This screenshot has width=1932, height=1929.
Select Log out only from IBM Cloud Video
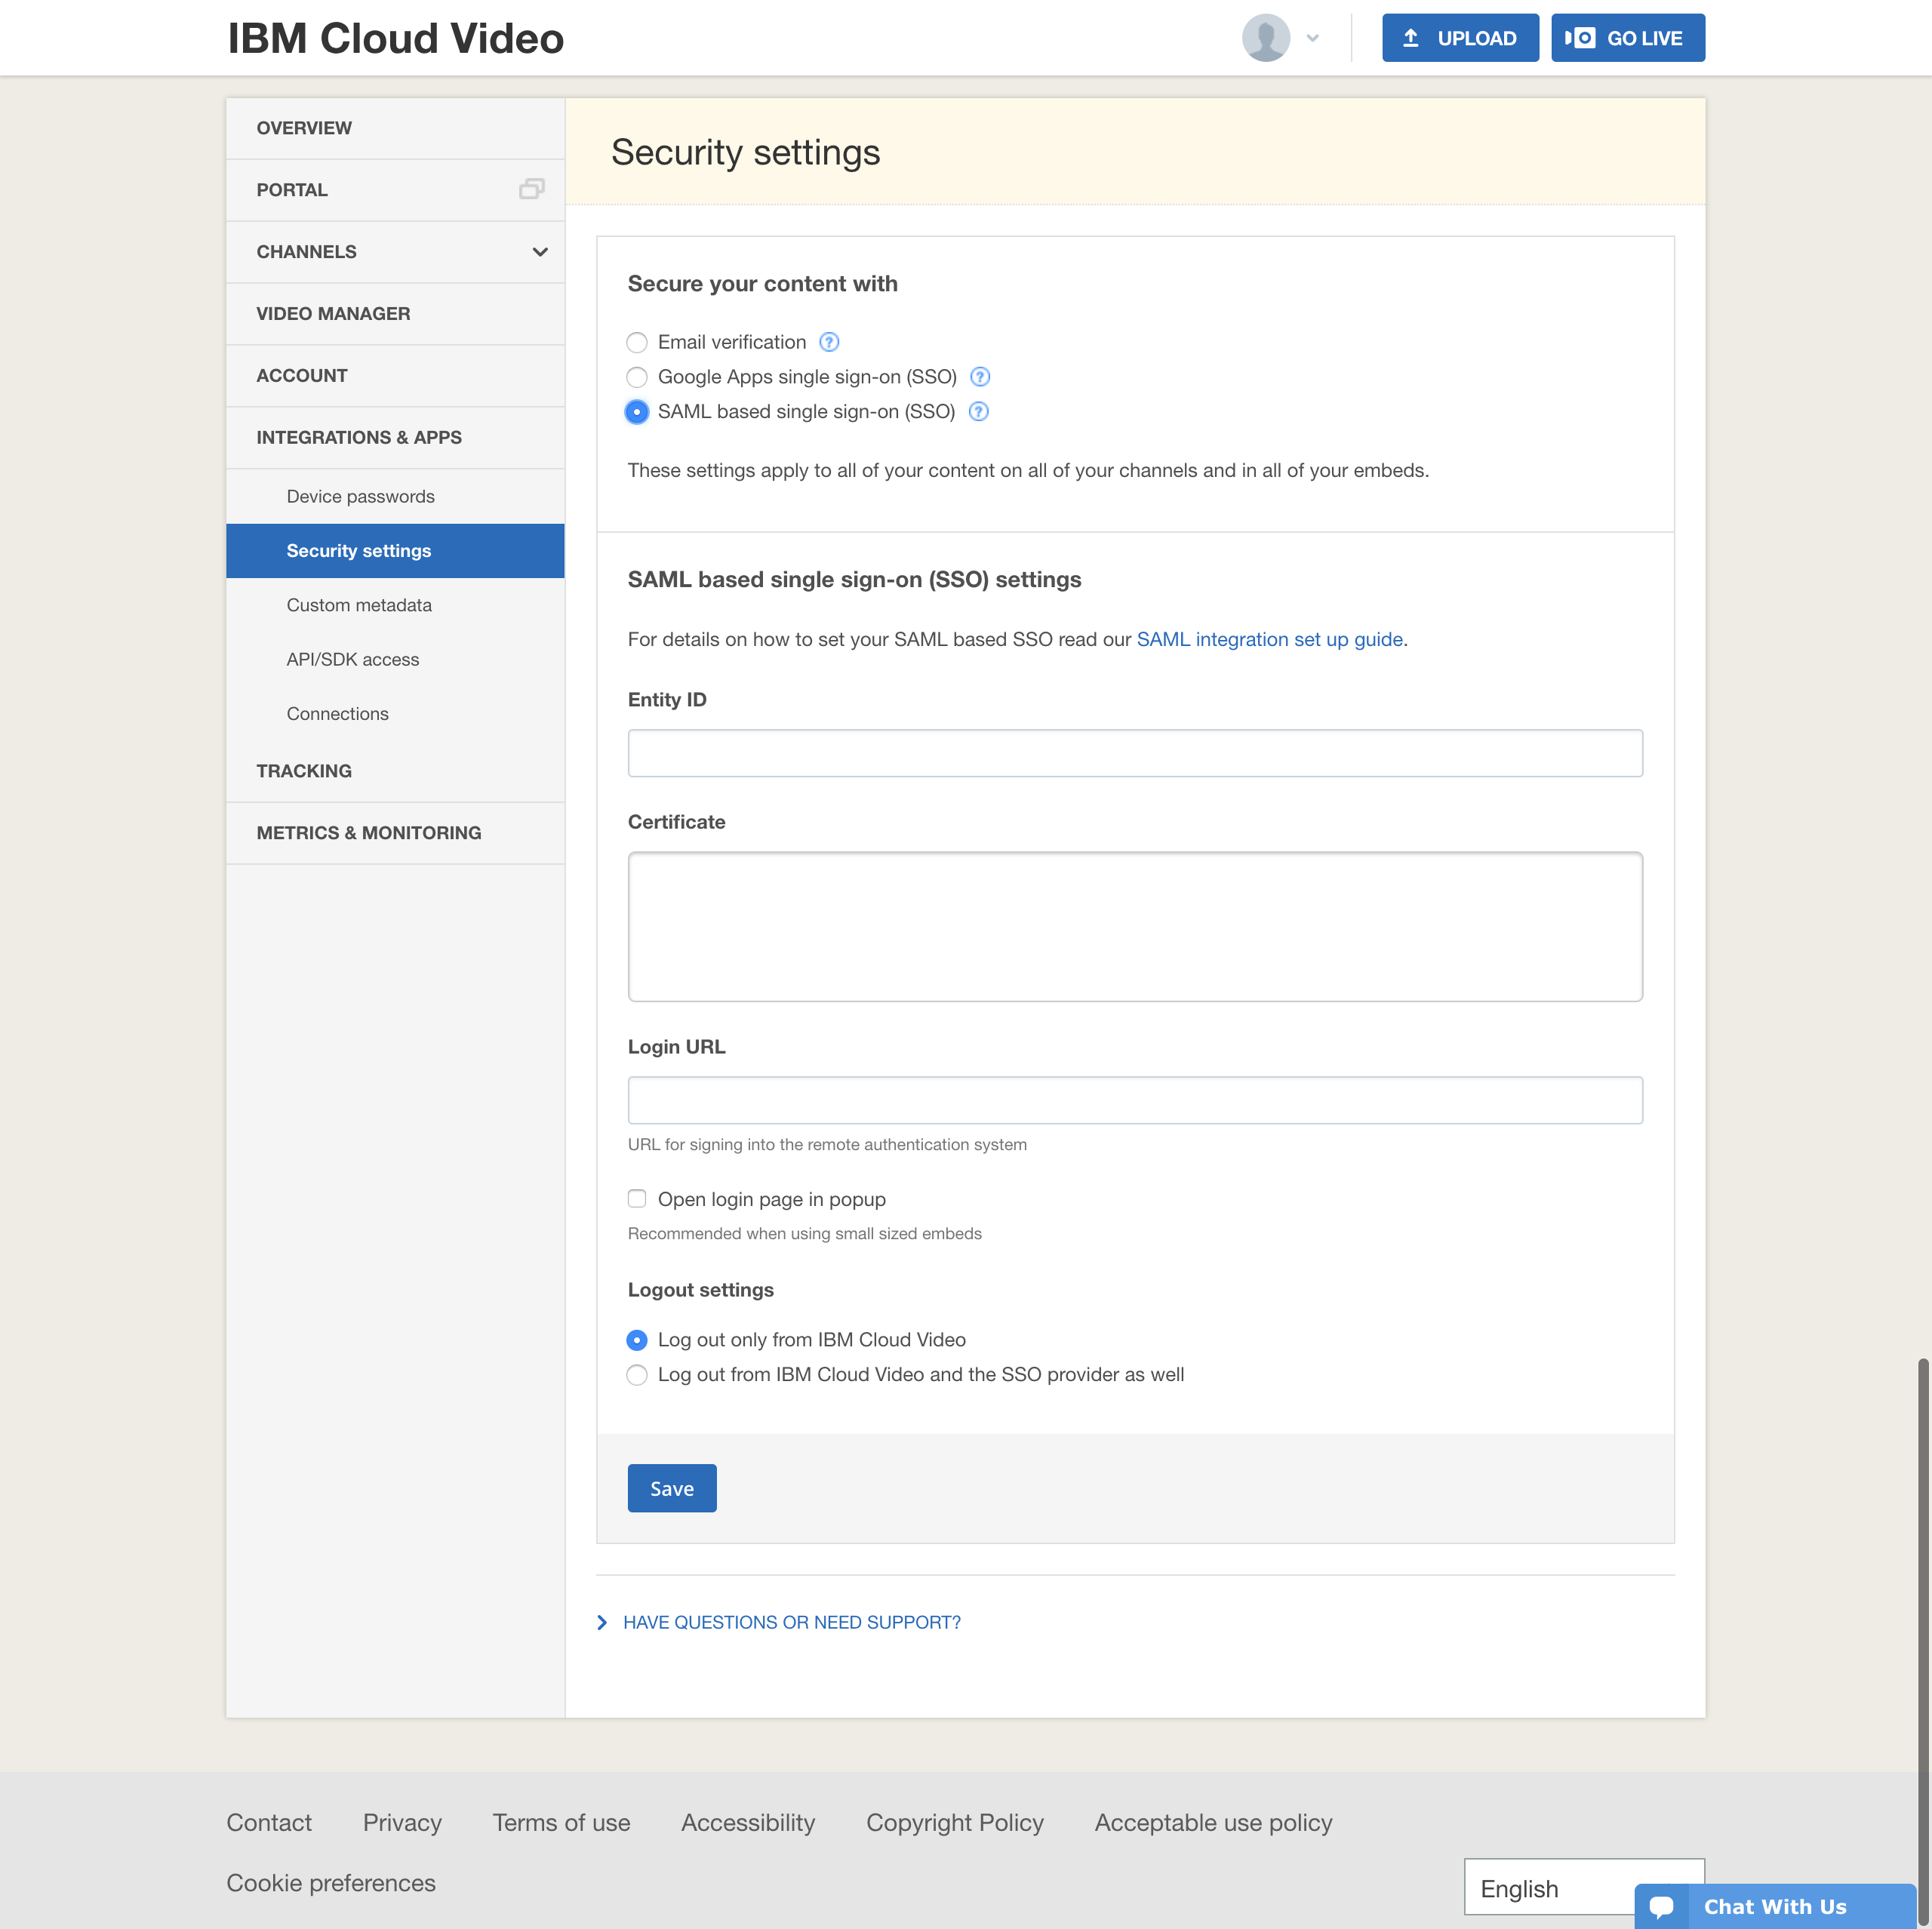[x=637, y=1340]
